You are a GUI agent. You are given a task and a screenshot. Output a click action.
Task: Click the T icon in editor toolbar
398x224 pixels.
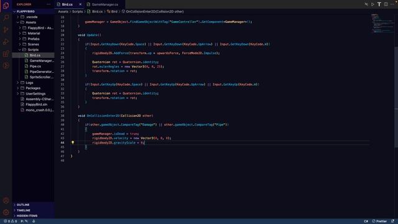pyautogui.click(x=379, y=4)
